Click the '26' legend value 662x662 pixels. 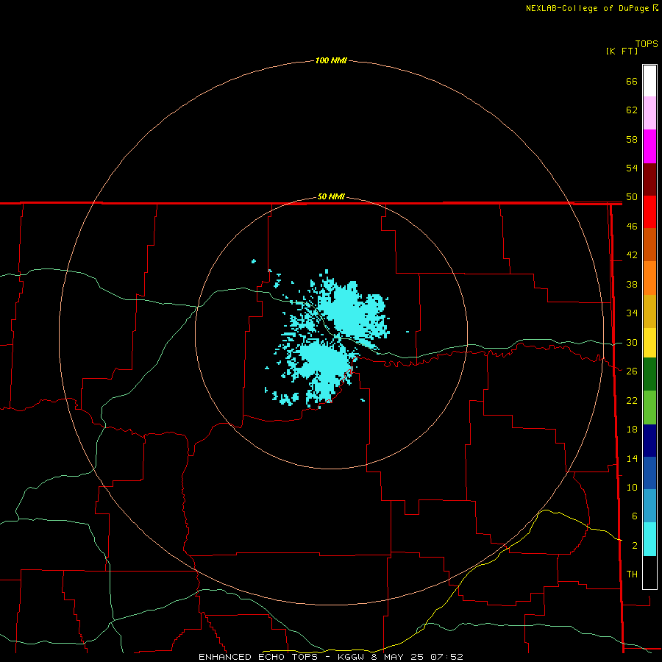(x=632, y=371)
